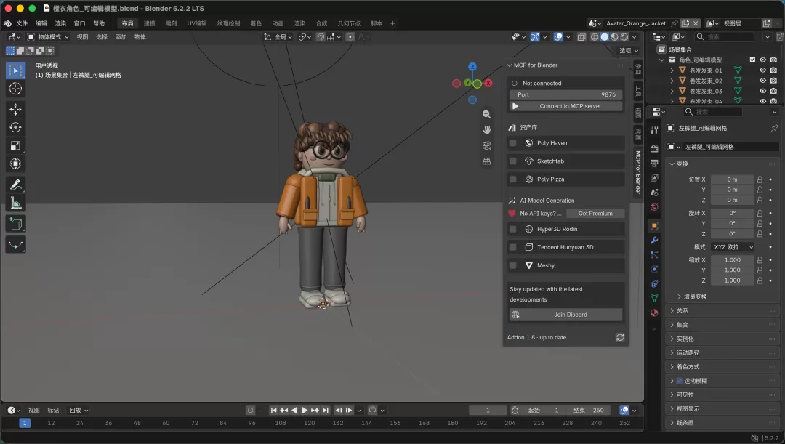Select the Move tool
785x444 pixels.
(x=15, y=109)
